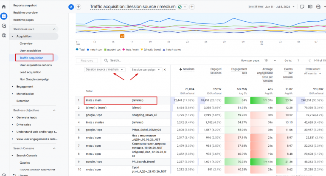The width and height of the screenshot is (326, 176).
Task: Click the blue 'A' segment badge
Action: 71,7
